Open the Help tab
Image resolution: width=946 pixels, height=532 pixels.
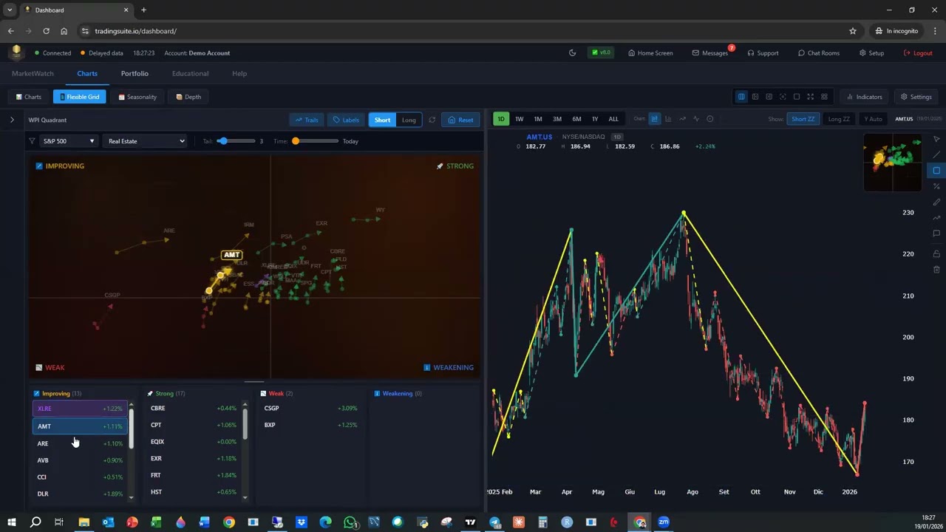pyautogui.click(x=239, y=73)
